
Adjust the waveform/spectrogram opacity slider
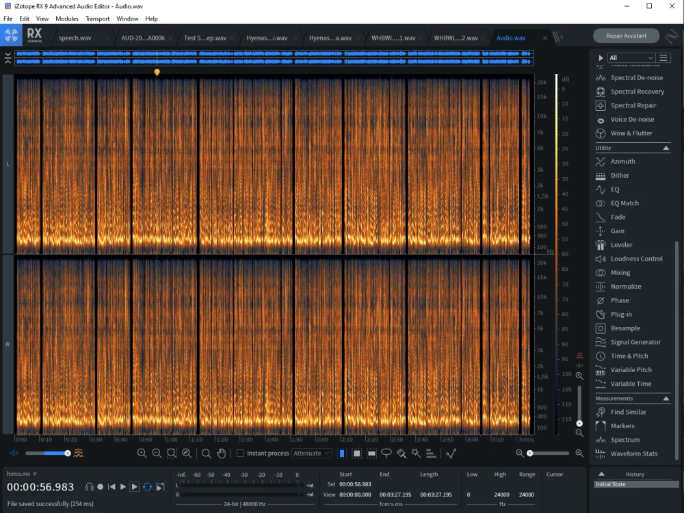[48, 453]
